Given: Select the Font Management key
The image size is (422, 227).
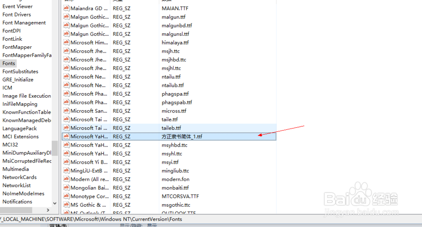Looking at the screenshot, I should pyautogui.click(x=24, y=23).
